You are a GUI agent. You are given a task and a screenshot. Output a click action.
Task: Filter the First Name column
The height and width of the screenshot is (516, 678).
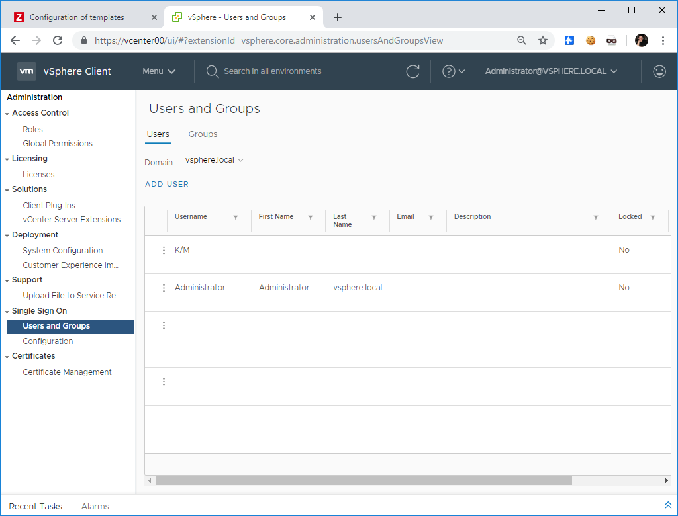pos(311,217)
